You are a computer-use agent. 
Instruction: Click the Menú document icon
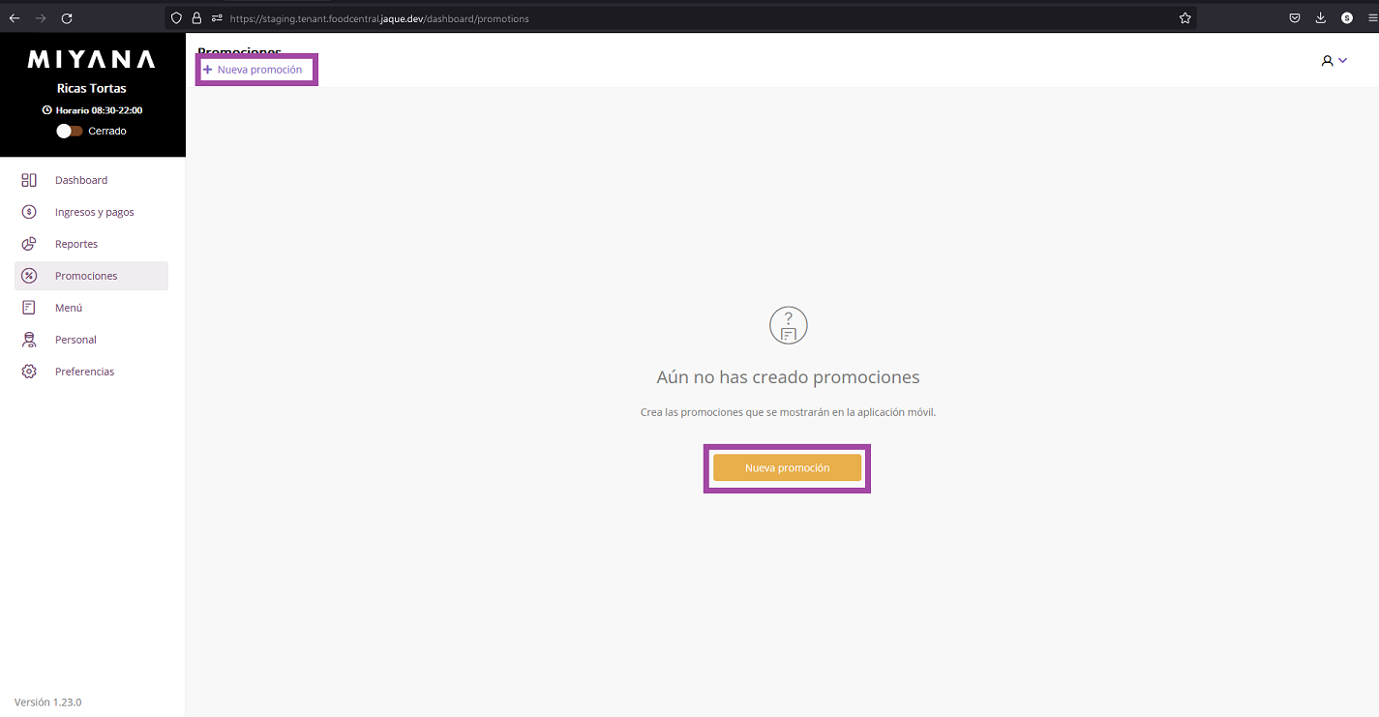click(x=29, y=308)
